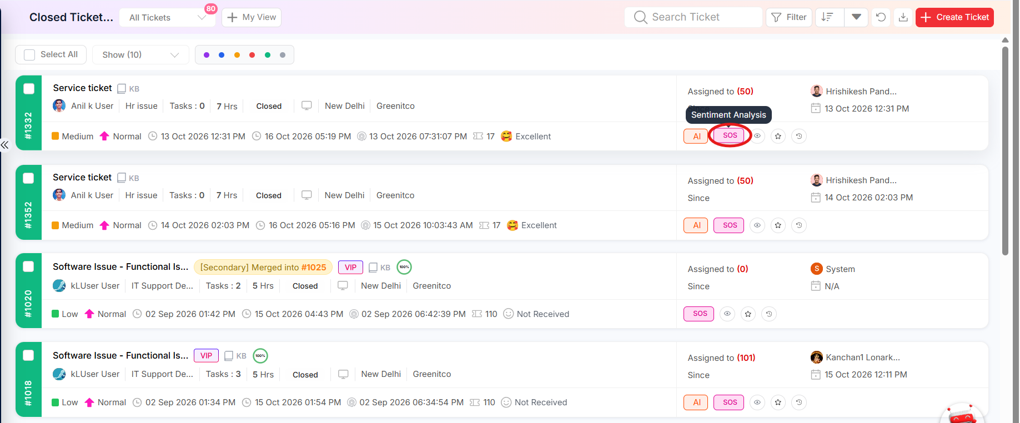Open history icon for ticket #1020
The height and width of the screenshot is (423, 1020).
(x=769, y=314)
